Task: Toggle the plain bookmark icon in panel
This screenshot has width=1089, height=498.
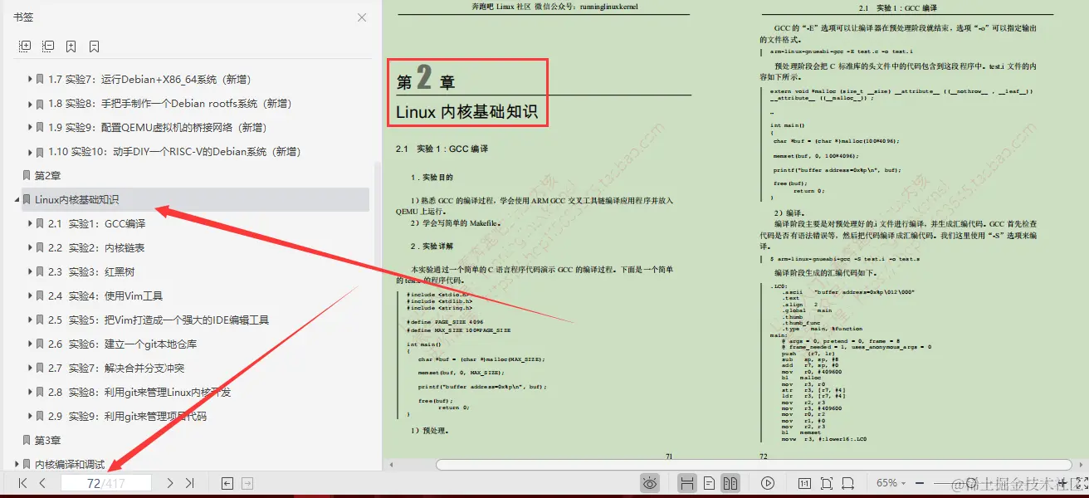Action: tap(93, 46)
